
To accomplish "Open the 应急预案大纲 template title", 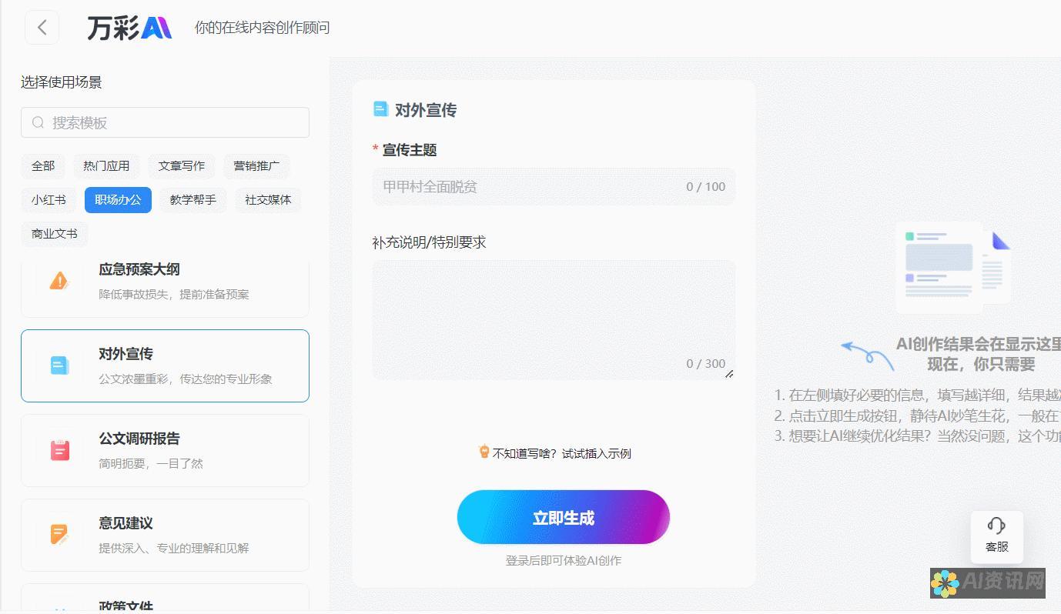I will [x=139, y=269].
